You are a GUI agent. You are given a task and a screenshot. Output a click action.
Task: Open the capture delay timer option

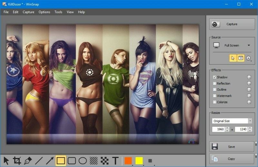click(248, 58)
